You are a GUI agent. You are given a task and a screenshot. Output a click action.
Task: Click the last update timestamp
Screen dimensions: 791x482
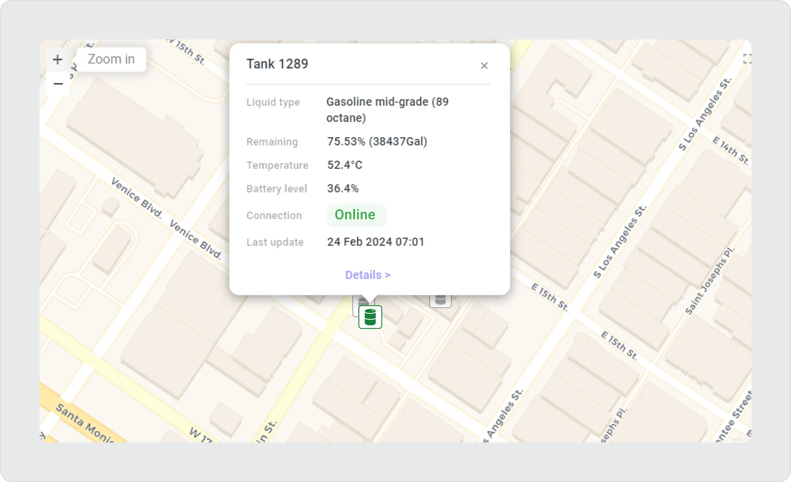375,242
